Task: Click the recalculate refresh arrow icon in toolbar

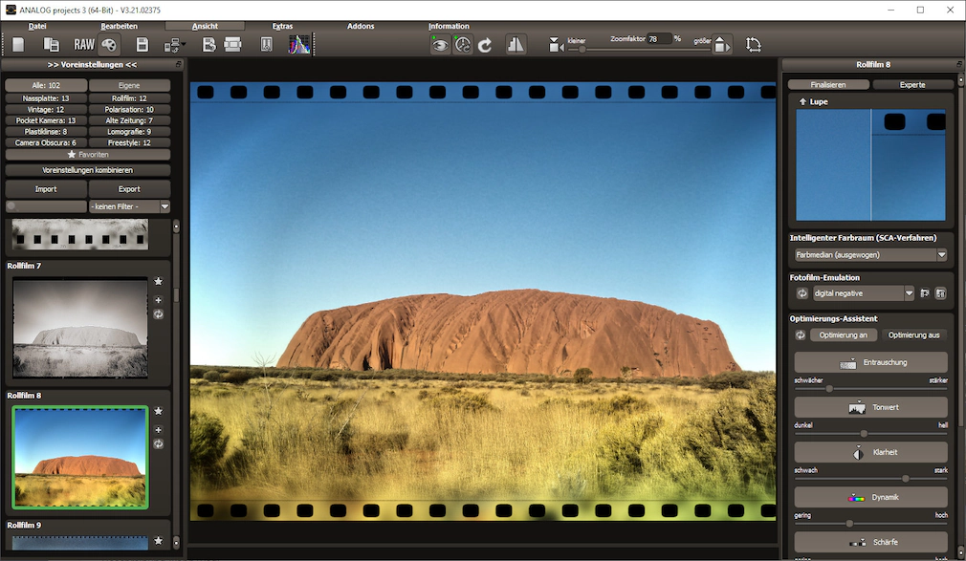Action: (485, 45)
